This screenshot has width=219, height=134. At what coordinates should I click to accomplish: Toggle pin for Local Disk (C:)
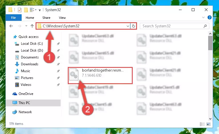point(58,44)
